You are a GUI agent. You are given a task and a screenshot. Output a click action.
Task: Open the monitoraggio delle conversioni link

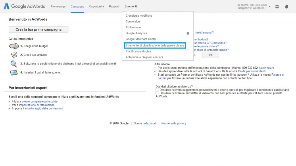44,108
